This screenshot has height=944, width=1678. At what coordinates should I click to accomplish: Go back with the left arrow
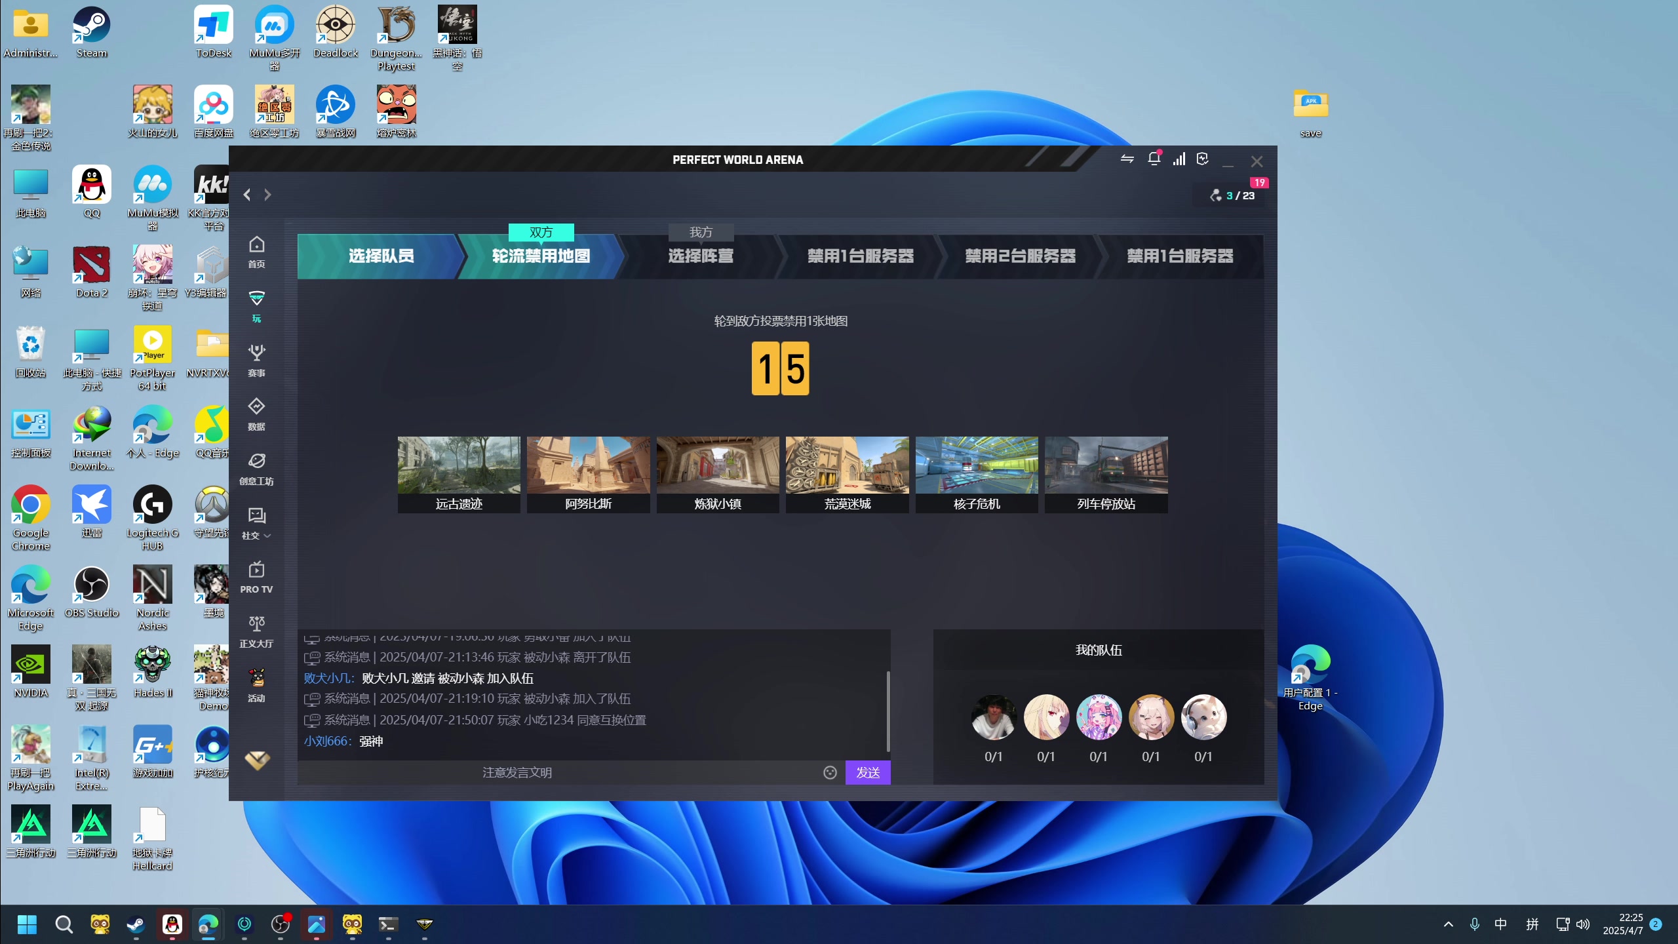247,195
